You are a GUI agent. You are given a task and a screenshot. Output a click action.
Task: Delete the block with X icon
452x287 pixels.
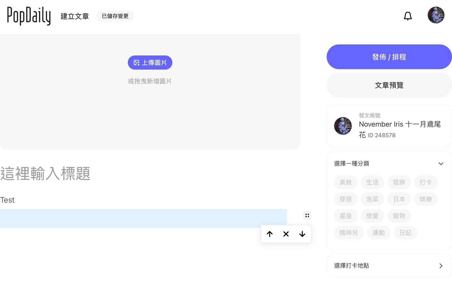coord(286,234)
